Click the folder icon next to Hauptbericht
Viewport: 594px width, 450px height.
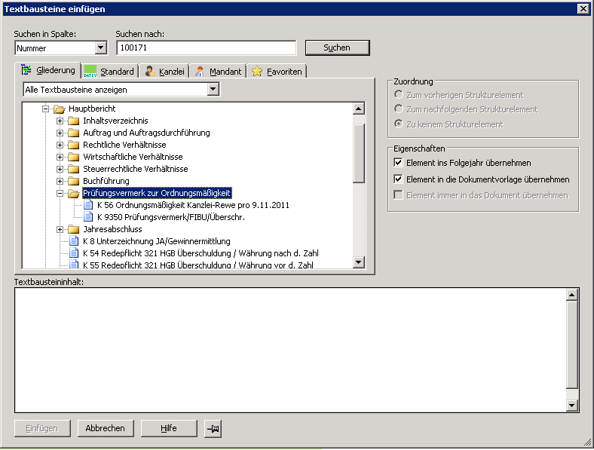[60, 109]
